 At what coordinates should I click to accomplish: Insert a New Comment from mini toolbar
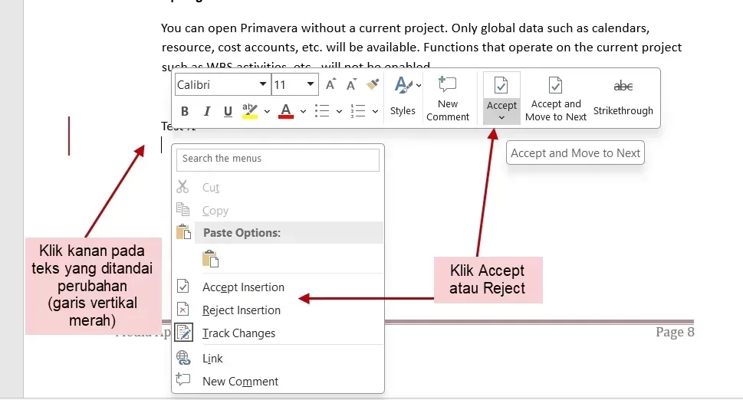pos(448,98)
